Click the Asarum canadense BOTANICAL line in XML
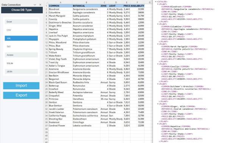Image resolution: width=227 pixels, height=143 pixels. tap(184, 109)
